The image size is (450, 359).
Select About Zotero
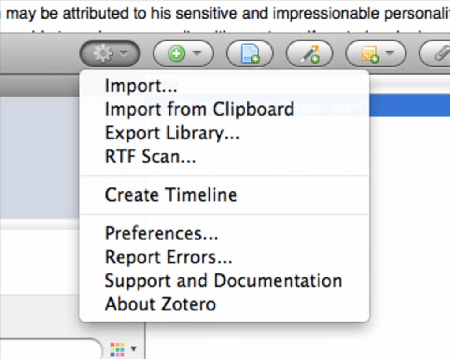(160, 304)
